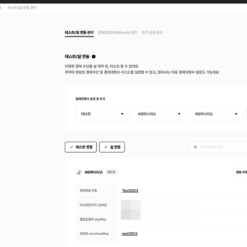247x247 pixels.
Task: Click the KG이니시스 logo icon
Action: tap(79, 172)
